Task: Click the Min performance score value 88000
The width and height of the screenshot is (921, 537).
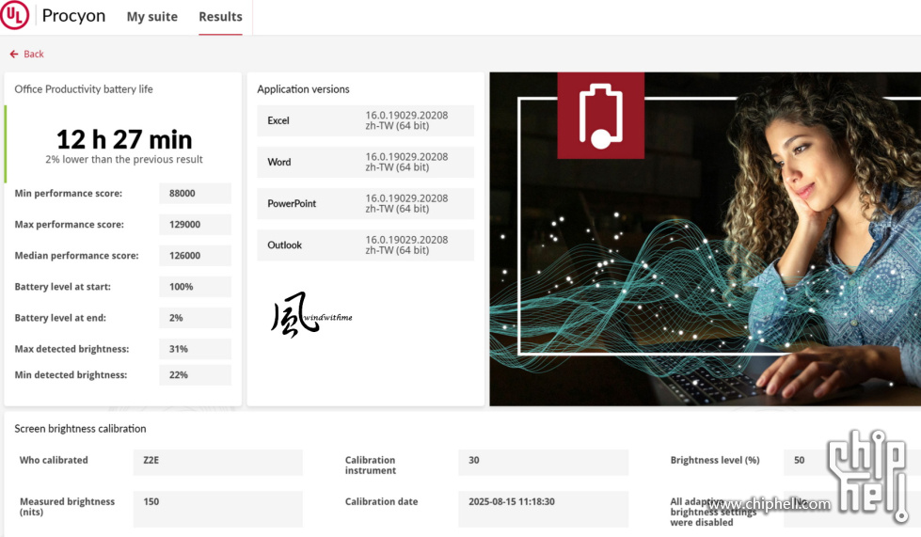Action: (195, 194)
